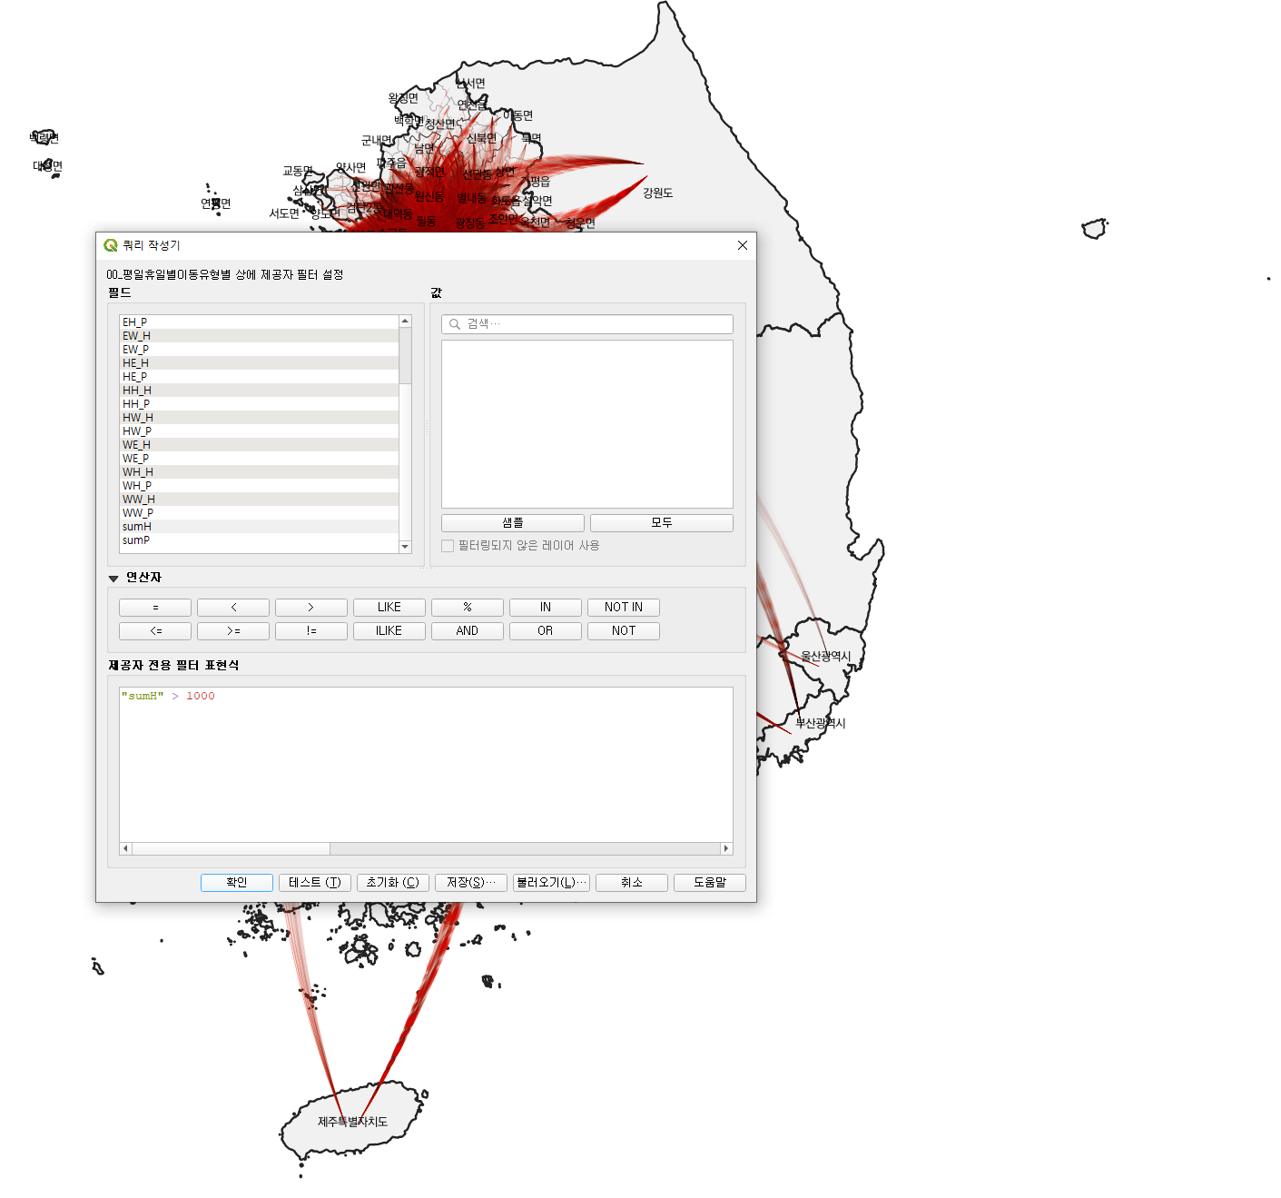Insert the IN operator
The height and width of the screenshot is (1198, 1281).
(546, 608)
